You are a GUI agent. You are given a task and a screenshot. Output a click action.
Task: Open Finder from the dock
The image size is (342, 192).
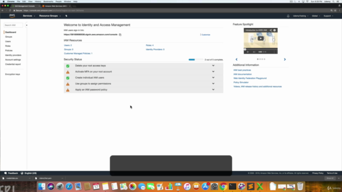click(x=42, y=187)
